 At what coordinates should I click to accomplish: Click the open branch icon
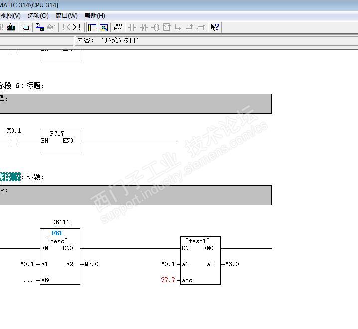click(178, 27)
